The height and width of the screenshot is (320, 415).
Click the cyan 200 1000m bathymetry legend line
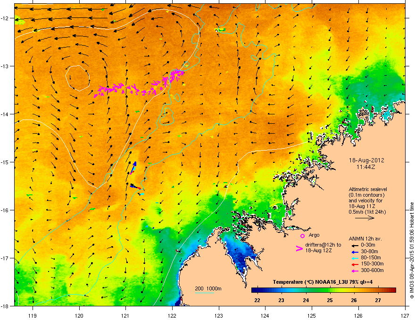[x=204, y=293]
